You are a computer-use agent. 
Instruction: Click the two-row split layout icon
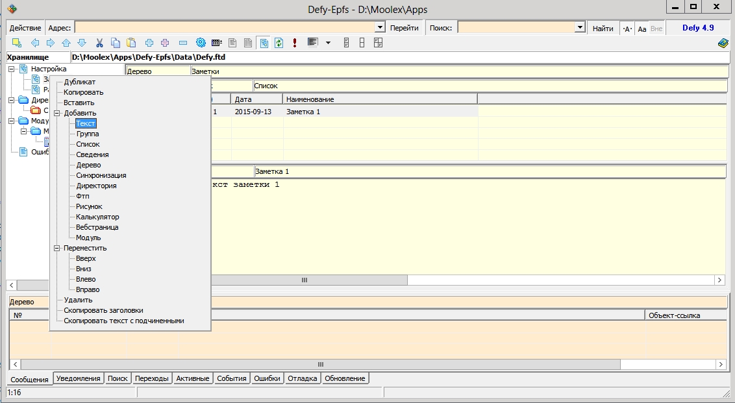pos(362,43)
